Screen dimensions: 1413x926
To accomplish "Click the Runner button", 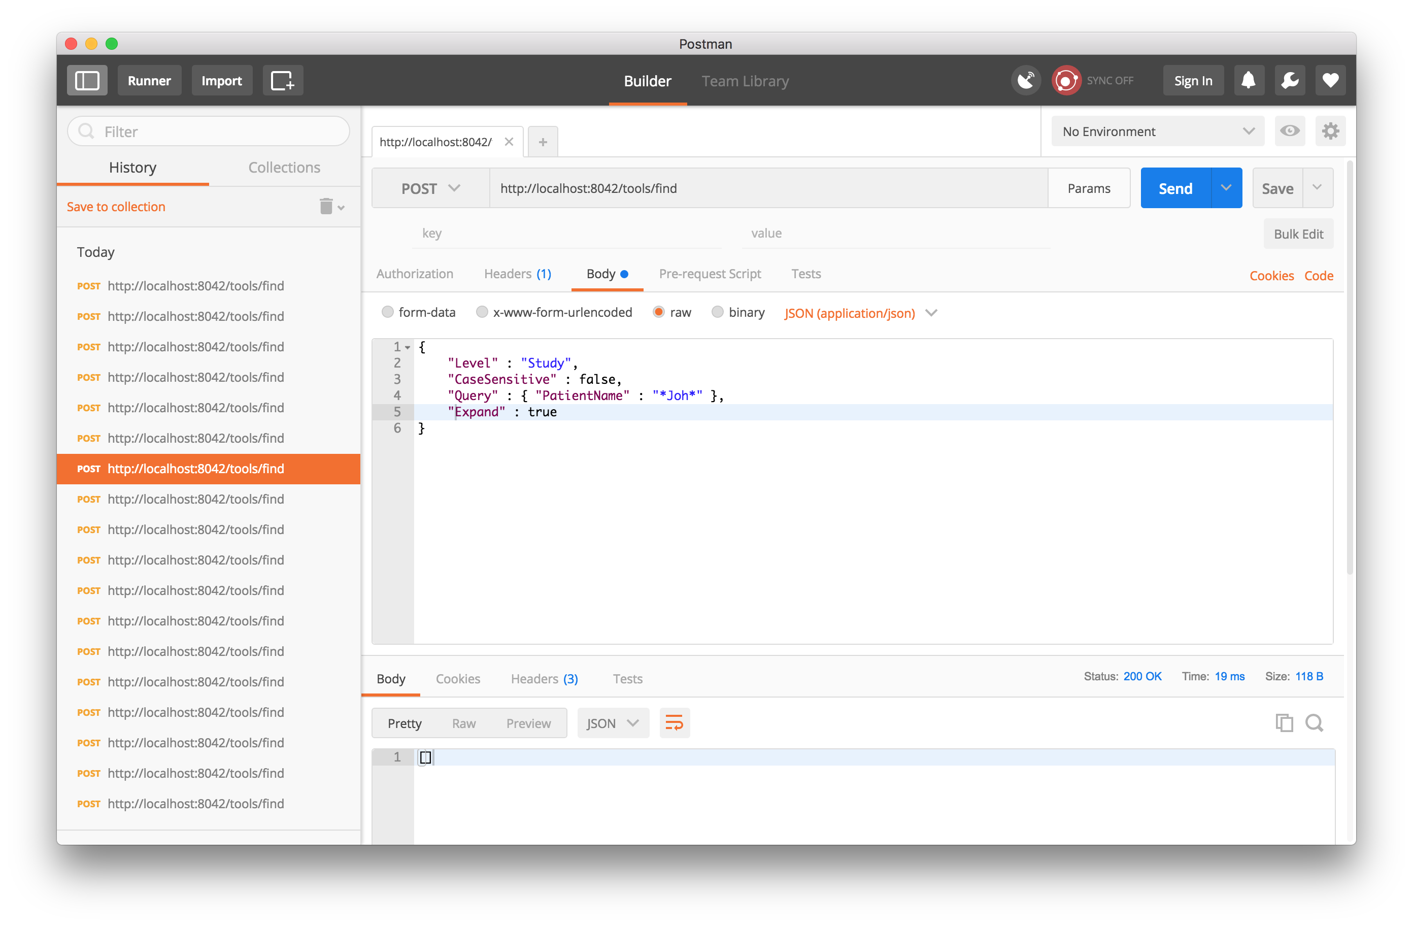I will pyautogui.click(x=149, y=81).
